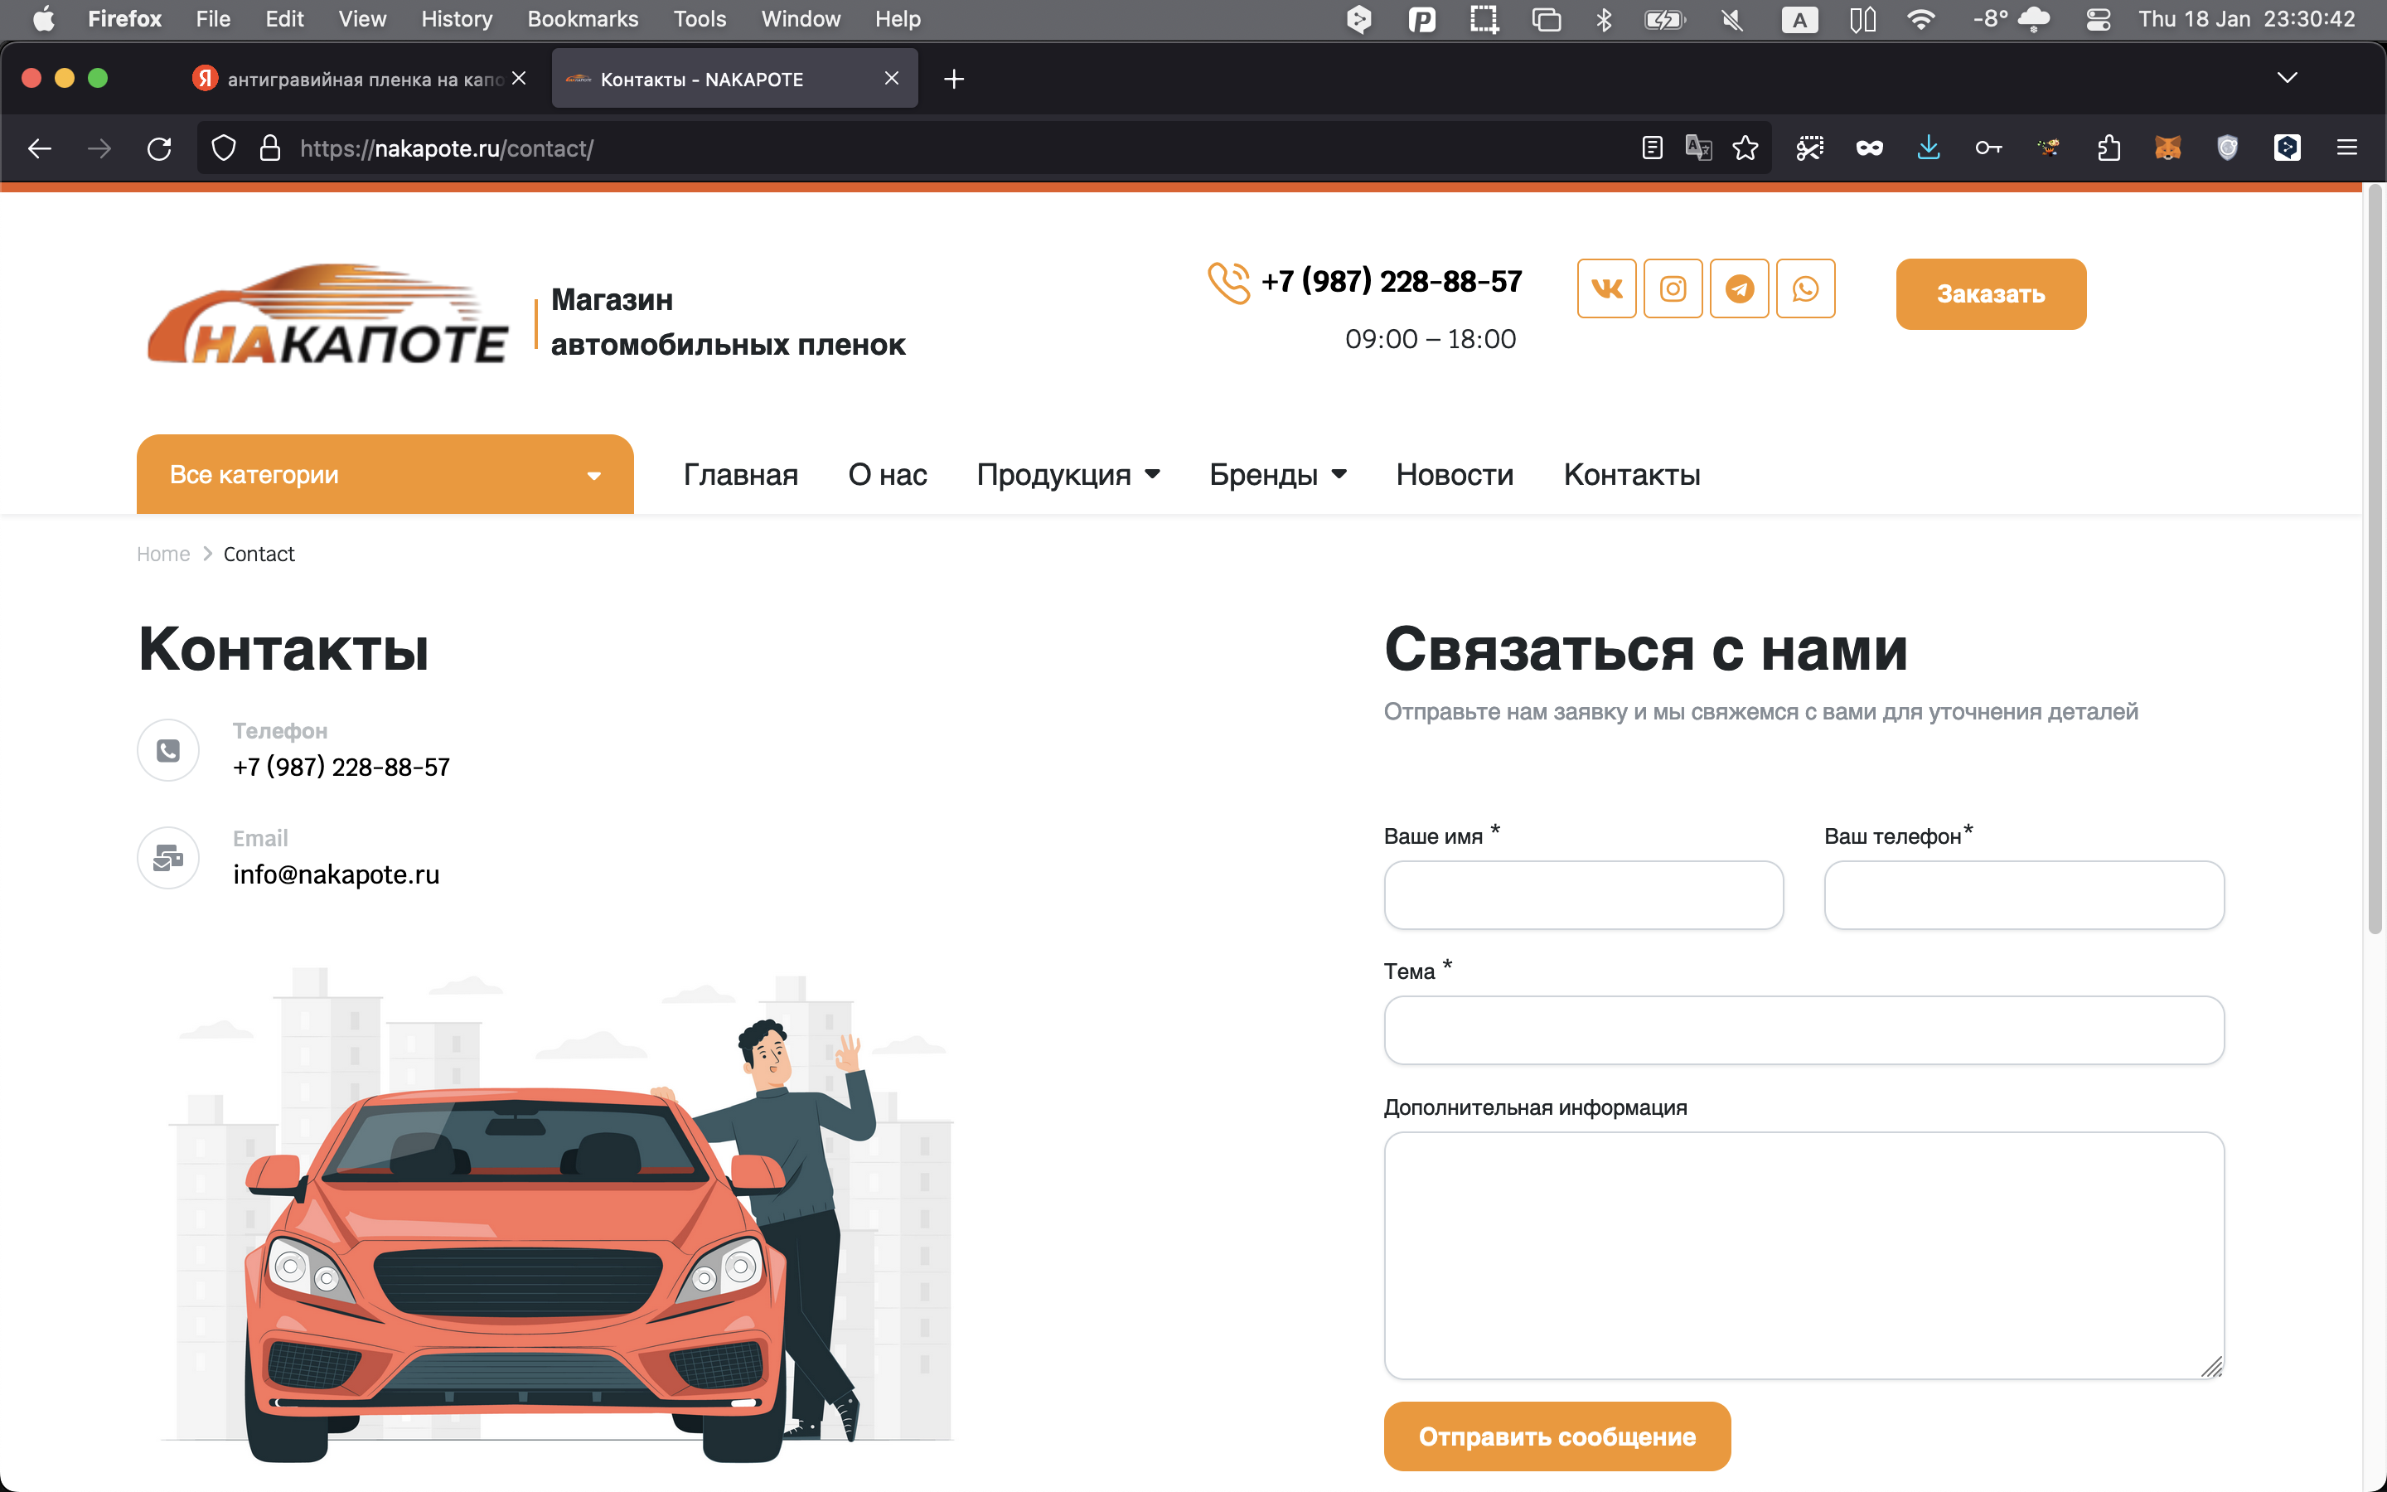Open the Instagram social link icon
Viewport: 2387px width, 1492px height.
(1673, 288)
